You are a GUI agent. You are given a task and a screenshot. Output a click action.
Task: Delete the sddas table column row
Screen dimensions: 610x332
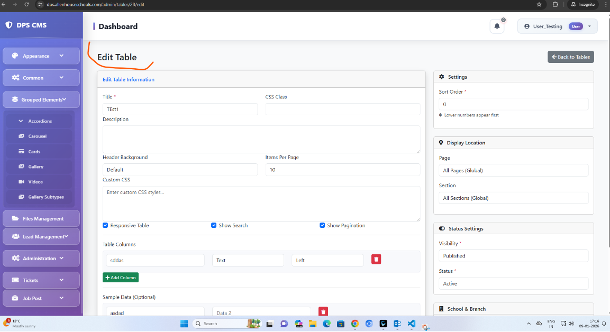(x=376, y=259)
